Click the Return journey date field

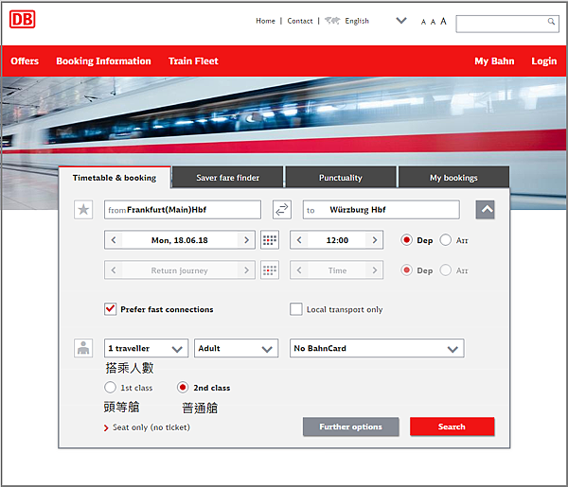[x=180, y=270]
